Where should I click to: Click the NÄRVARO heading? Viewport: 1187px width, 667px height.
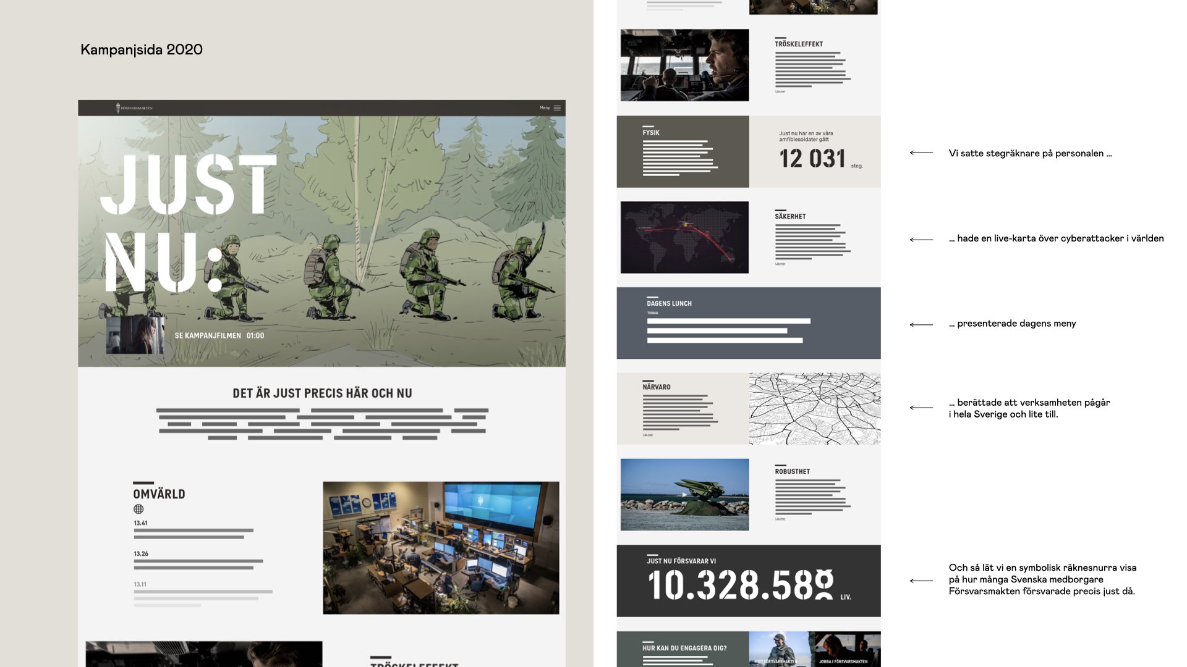pyautogui.click(x=657, y=387)
